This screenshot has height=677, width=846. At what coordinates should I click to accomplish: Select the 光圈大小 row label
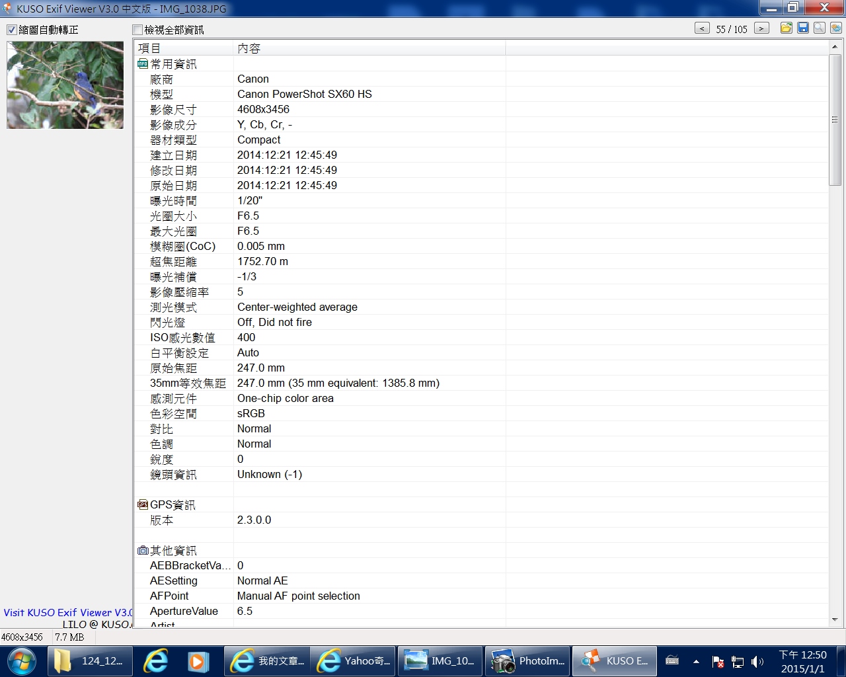pyautogui.click(x=173, y=216)
